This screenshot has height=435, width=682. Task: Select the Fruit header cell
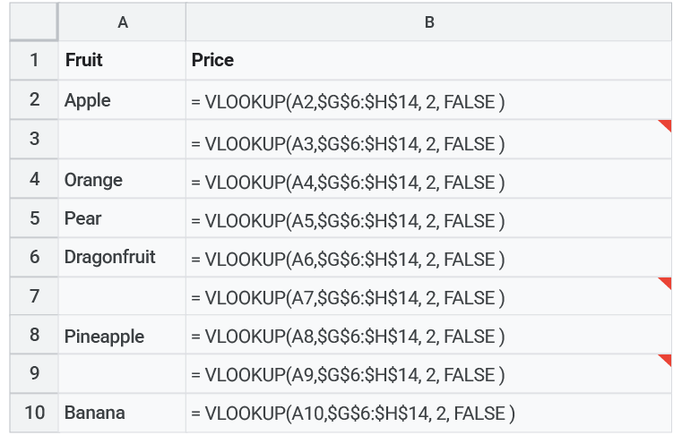[x=123, y=61]
